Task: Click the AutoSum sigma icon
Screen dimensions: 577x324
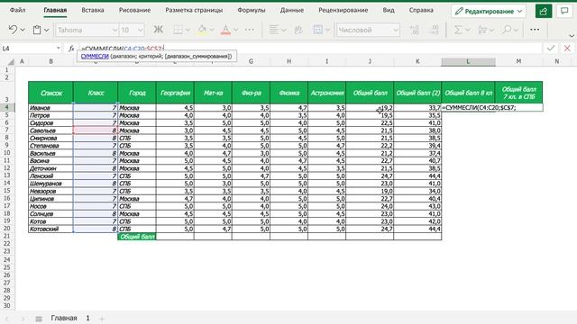Action: (458, 30)
